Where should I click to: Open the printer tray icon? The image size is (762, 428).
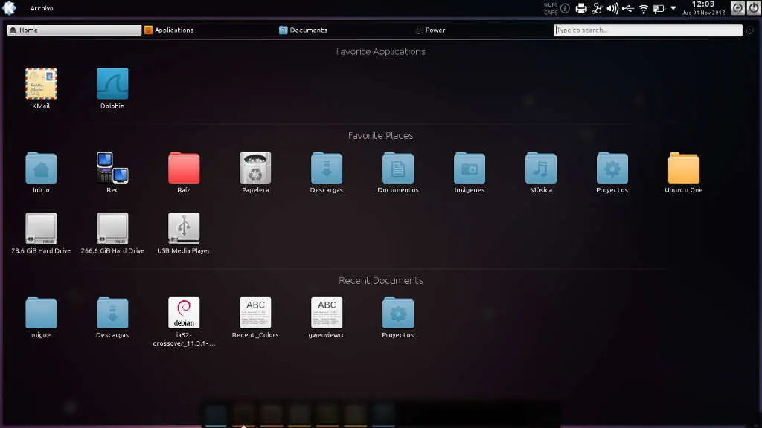581,8
